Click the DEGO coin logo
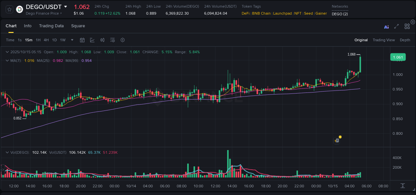This screenshot has height=195, width=416. pyautogui.click(x=19, y=9)
